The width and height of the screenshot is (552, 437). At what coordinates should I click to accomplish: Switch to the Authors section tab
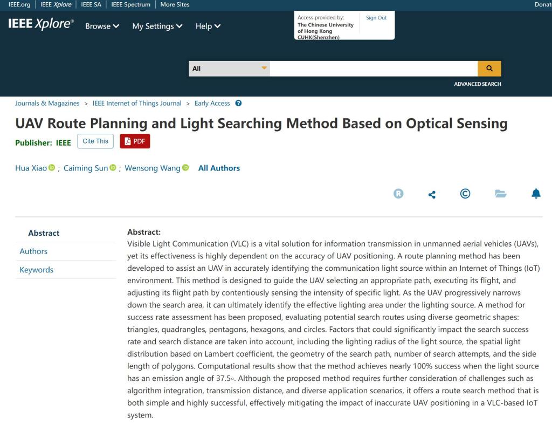33,251
